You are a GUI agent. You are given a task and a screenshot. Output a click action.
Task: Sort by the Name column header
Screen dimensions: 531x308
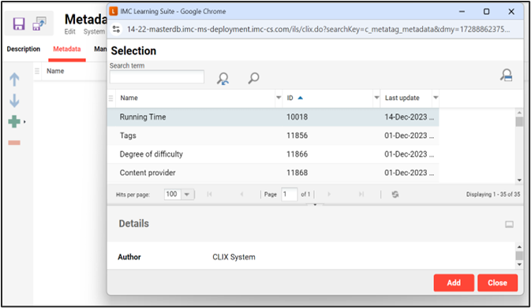click(x=129, y=98)
